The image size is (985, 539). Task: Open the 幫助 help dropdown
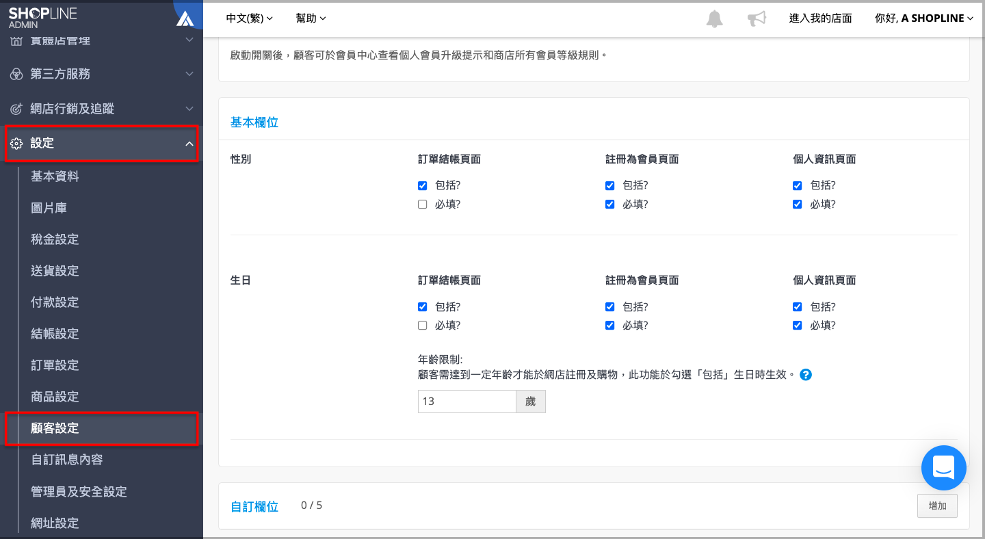tap(311, 18)
